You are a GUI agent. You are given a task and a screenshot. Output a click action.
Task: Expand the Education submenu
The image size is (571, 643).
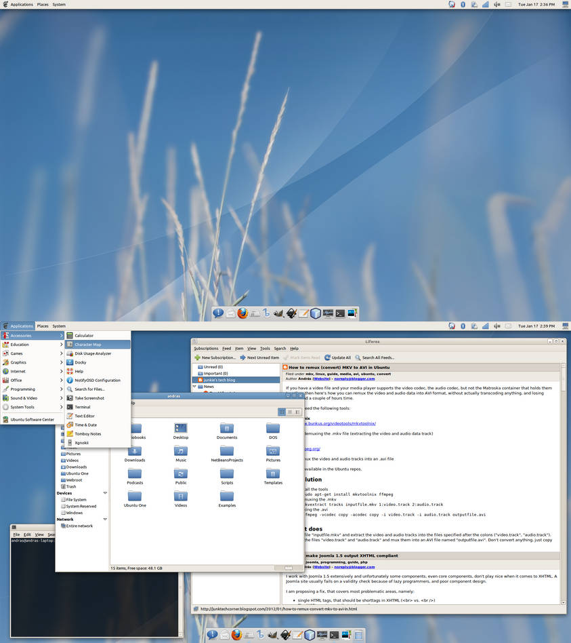[32, 345]
